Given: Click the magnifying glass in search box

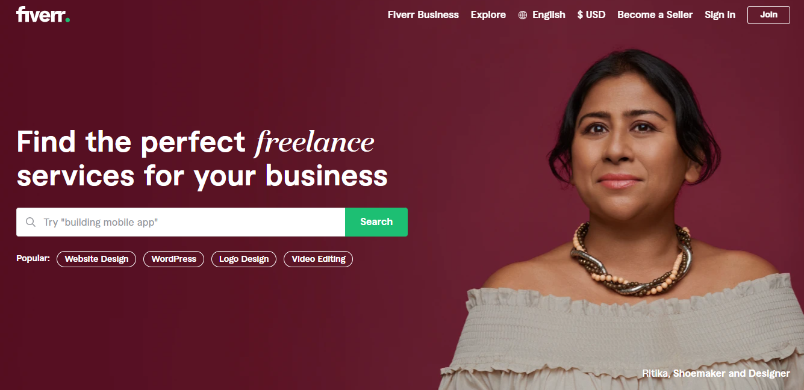Looking at the screenshot, I should pyautogui.click(x=31, y=222).
